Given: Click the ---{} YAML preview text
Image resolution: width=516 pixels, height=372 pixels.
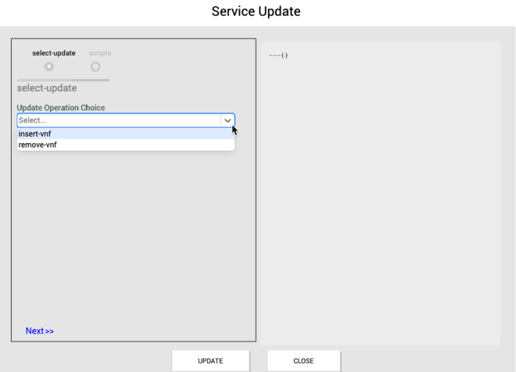Looking at the screenshot, I should point(279,55).
